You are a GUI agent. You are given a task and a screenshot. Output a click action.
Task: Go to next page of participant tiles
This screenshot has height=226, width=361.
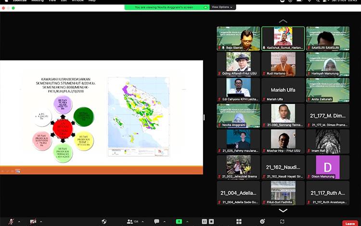point(283,210)
